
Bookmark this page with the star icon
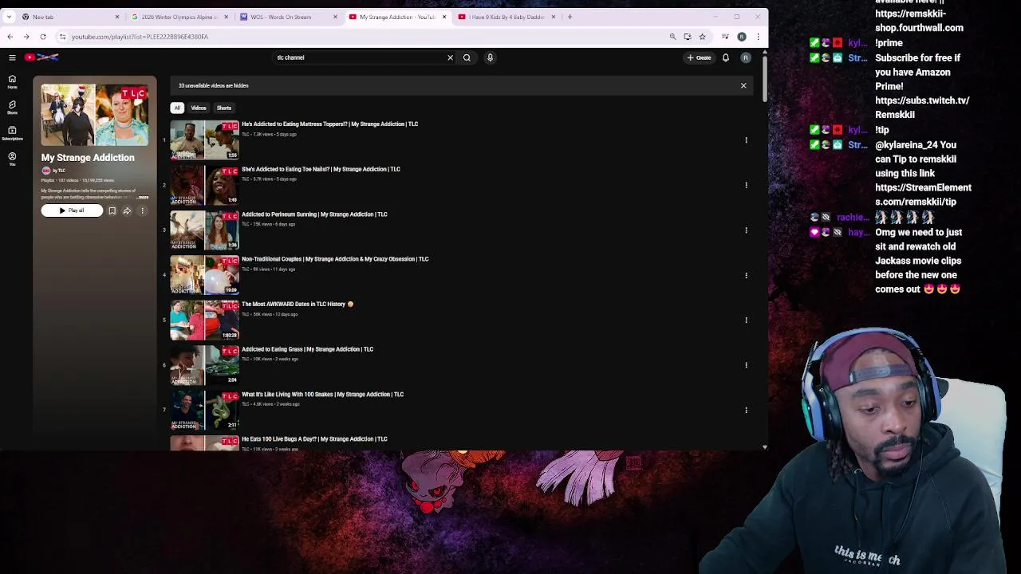(702, 37)
